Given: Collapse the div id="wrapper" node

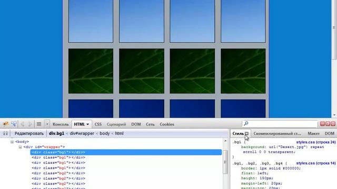Looking at the screenshot, I should pyautogui.click(x=20, y=147).
